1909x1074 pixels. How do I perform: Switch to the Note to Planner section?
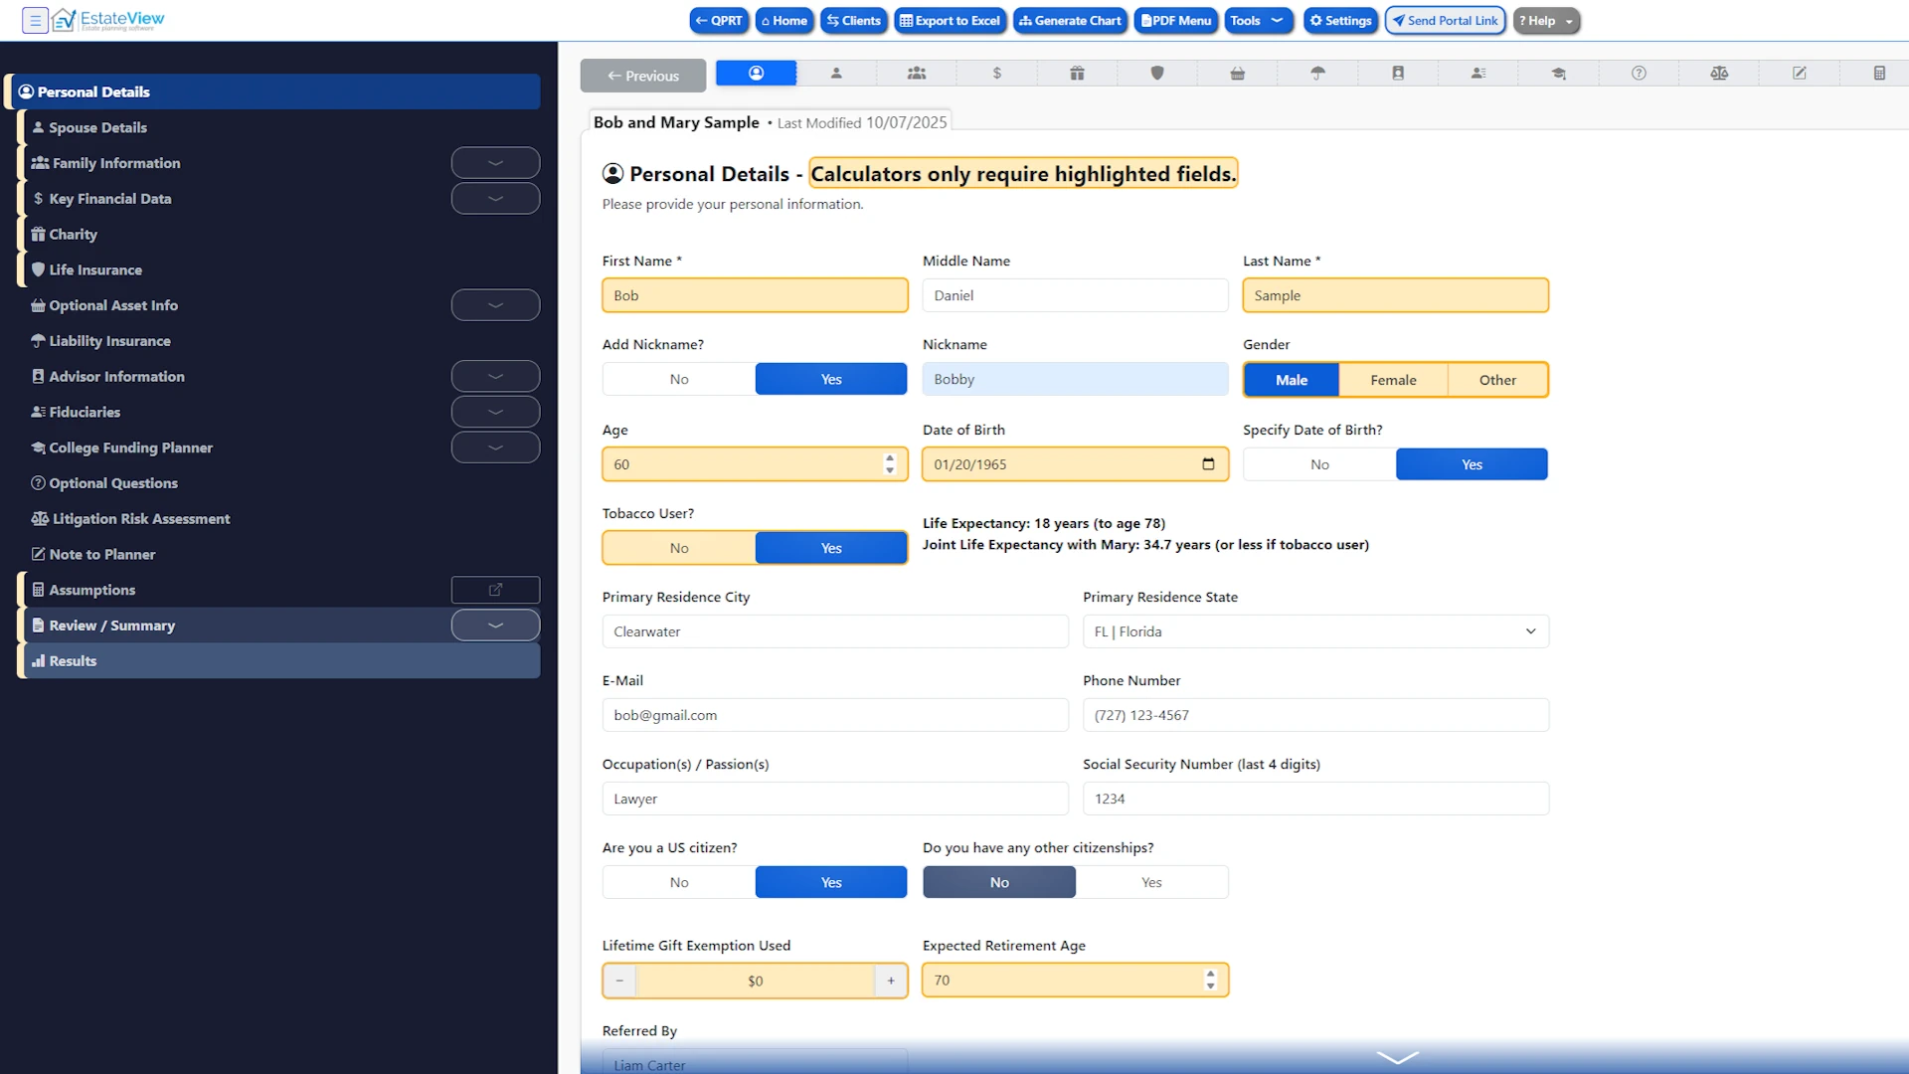pyautogui.click(x=101, y=554)
